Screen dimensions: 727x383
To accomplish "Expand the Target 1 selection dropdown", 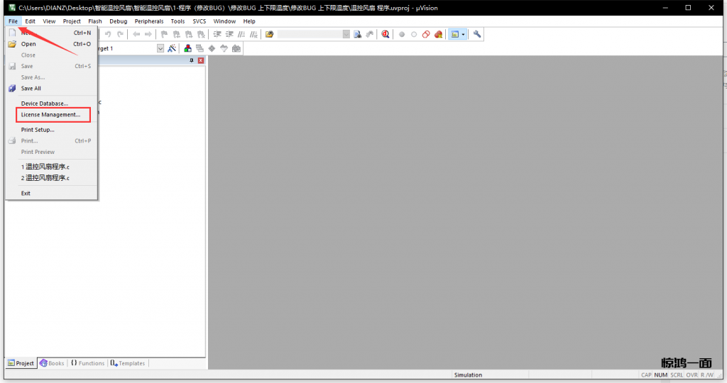I will click(160, 48).
